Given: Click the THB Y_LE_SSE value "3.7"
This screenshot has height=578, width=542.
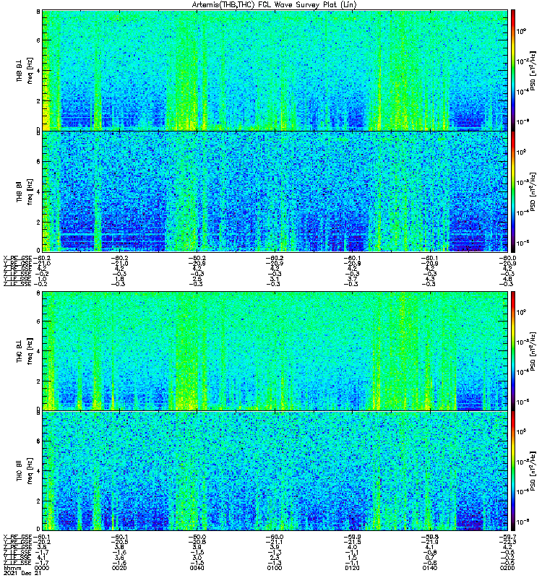Looking at the screenshot, I should 353,279.
